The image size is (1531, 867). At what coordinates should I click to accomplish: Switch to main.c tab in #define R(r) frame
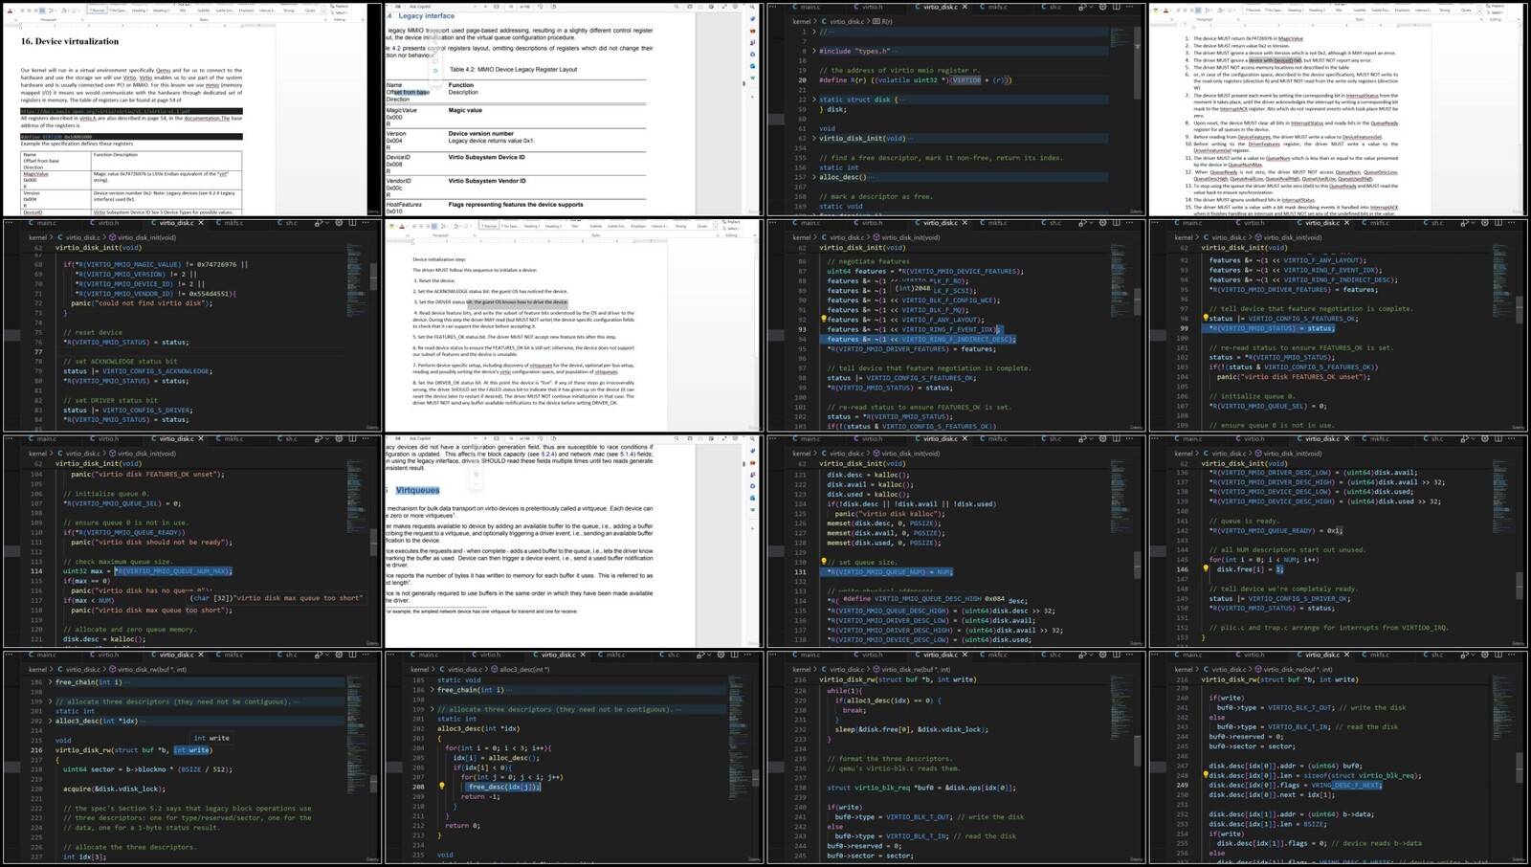pos(806,7)
